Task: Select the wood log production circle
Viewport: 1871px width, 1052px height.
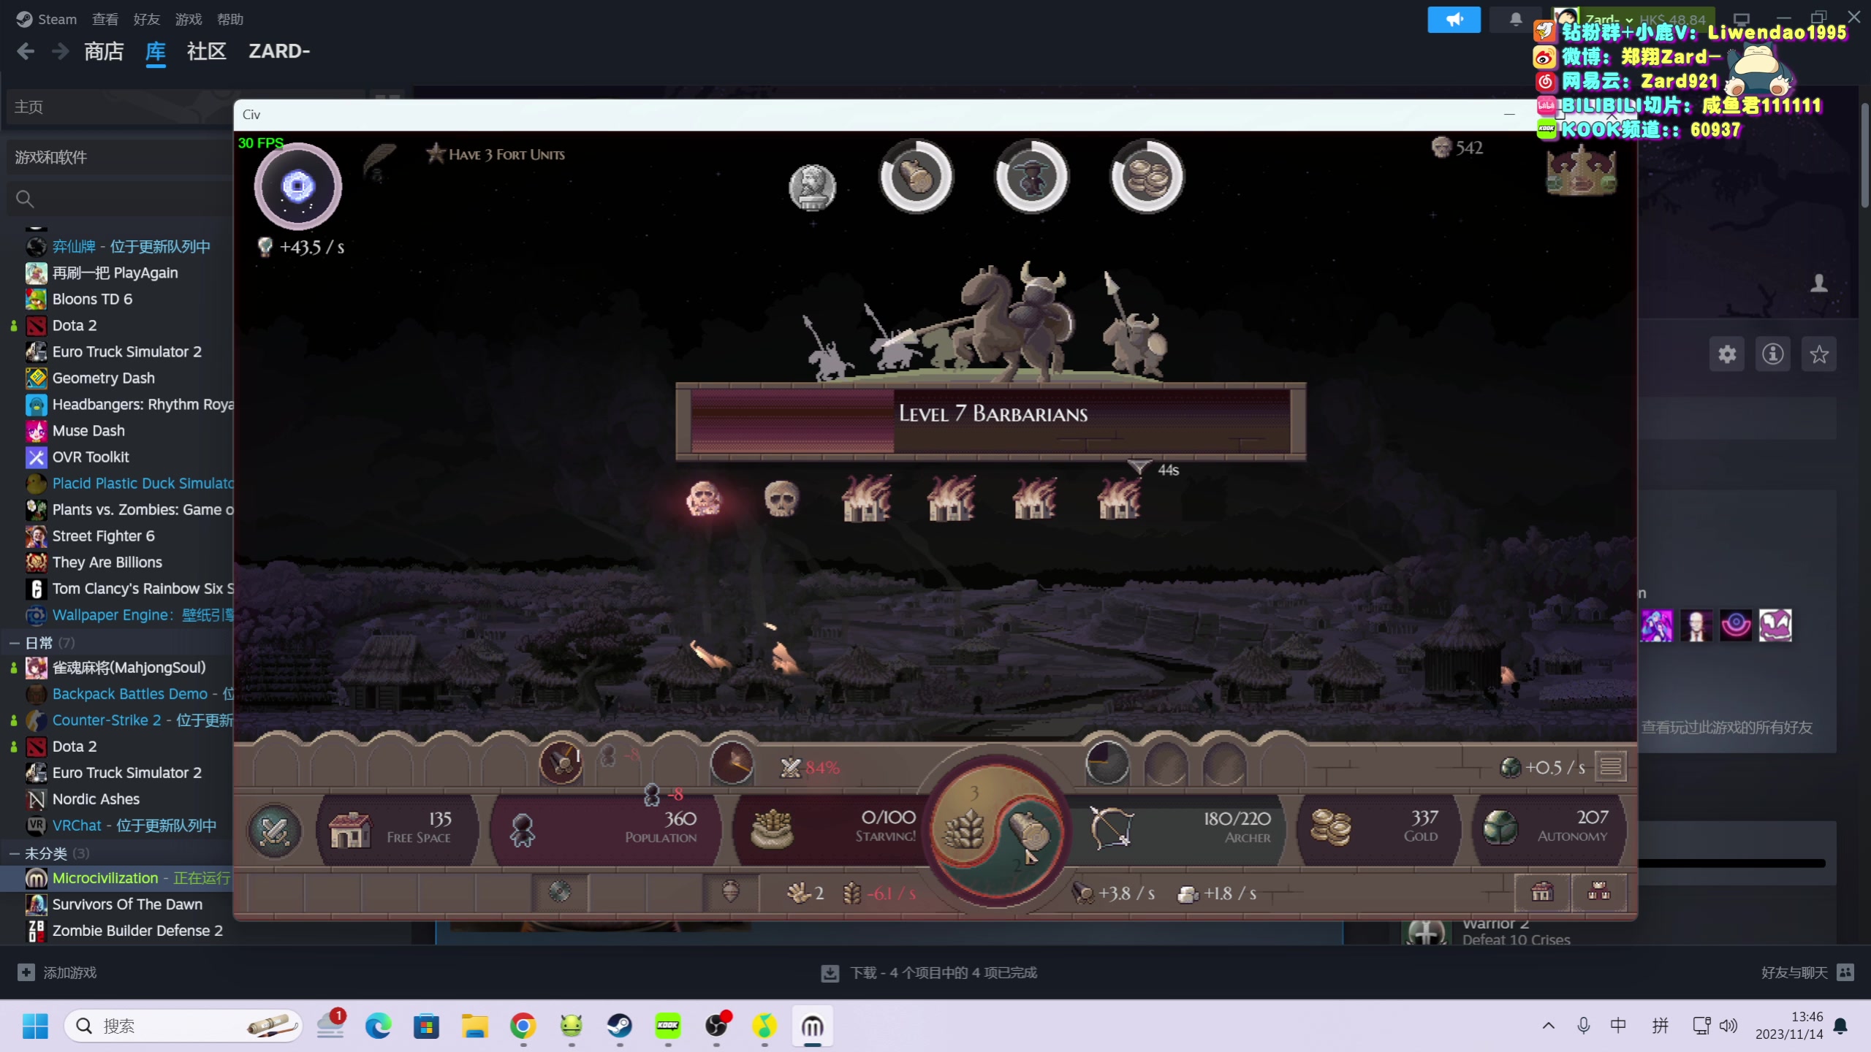Action: [916, 177]
